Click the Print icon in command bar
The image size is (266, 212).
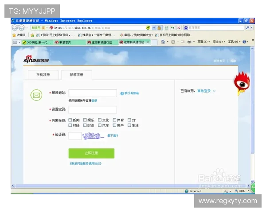189,42
